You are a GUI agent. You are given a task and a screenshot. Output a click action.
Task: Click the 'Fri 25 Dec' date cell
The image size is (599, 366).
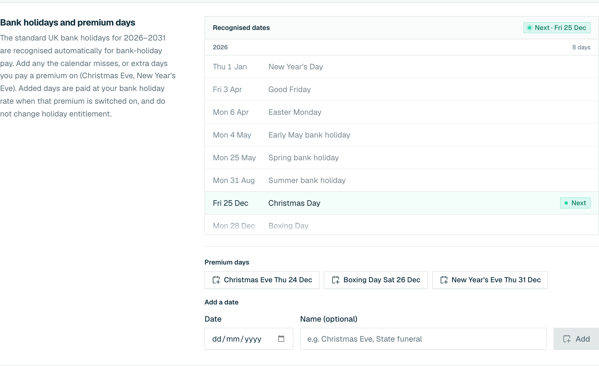click(x=230, y=203)
